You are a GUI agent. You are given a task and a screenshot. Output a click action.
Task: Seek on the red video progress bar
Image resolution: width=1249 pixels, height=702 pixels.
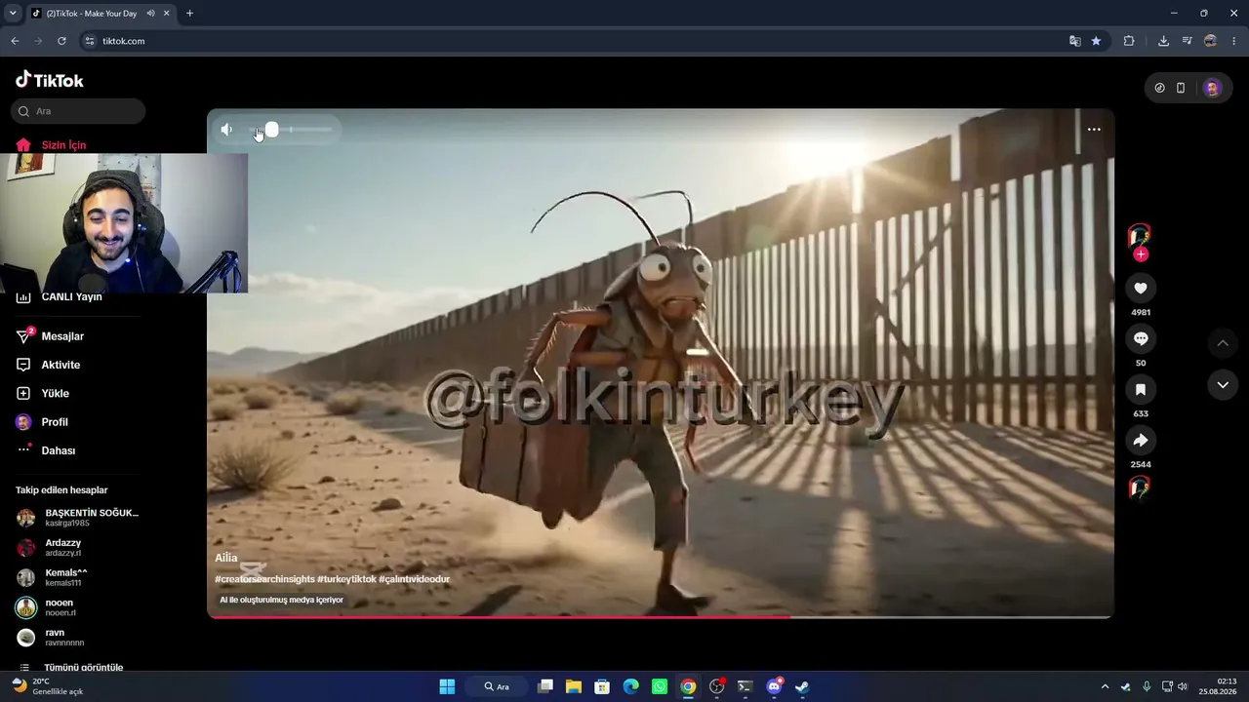661,616
